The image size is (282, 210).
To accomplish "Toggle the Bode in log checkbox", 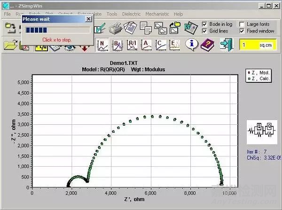I will click(204, 24).
